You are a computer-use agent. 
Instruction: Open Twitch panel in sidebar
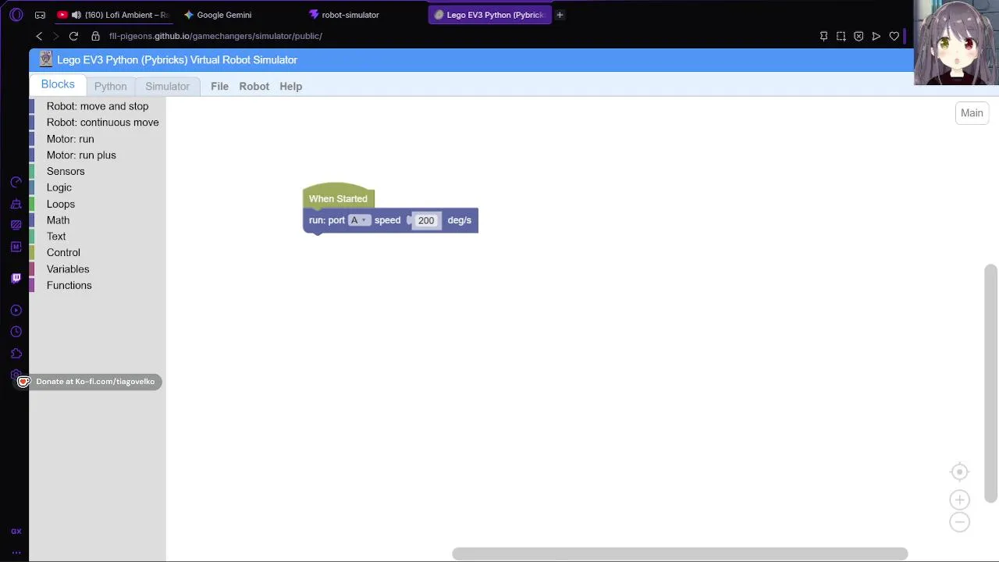[x=16, y=278]
